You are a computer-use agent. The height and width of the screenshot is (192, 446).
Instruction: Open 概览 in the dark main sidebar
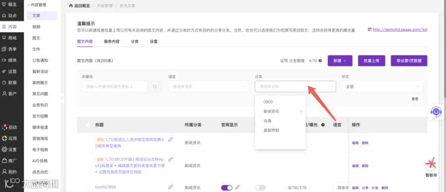point(9,4)
